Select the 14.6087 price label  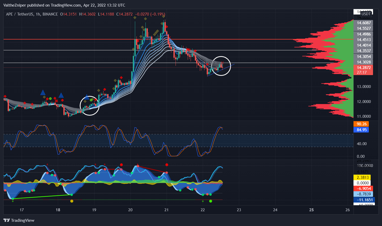(363, 23)
